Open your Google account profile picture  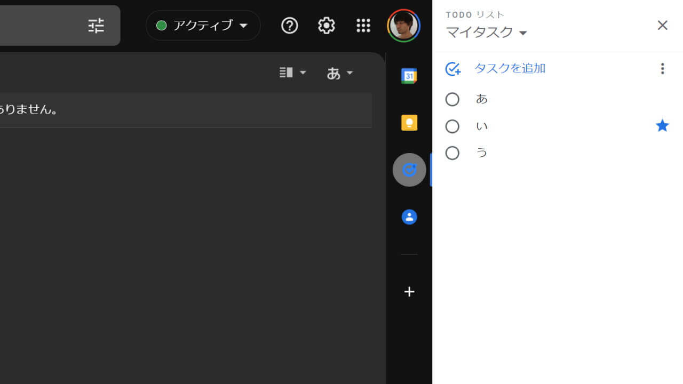(x=404, y=25)
